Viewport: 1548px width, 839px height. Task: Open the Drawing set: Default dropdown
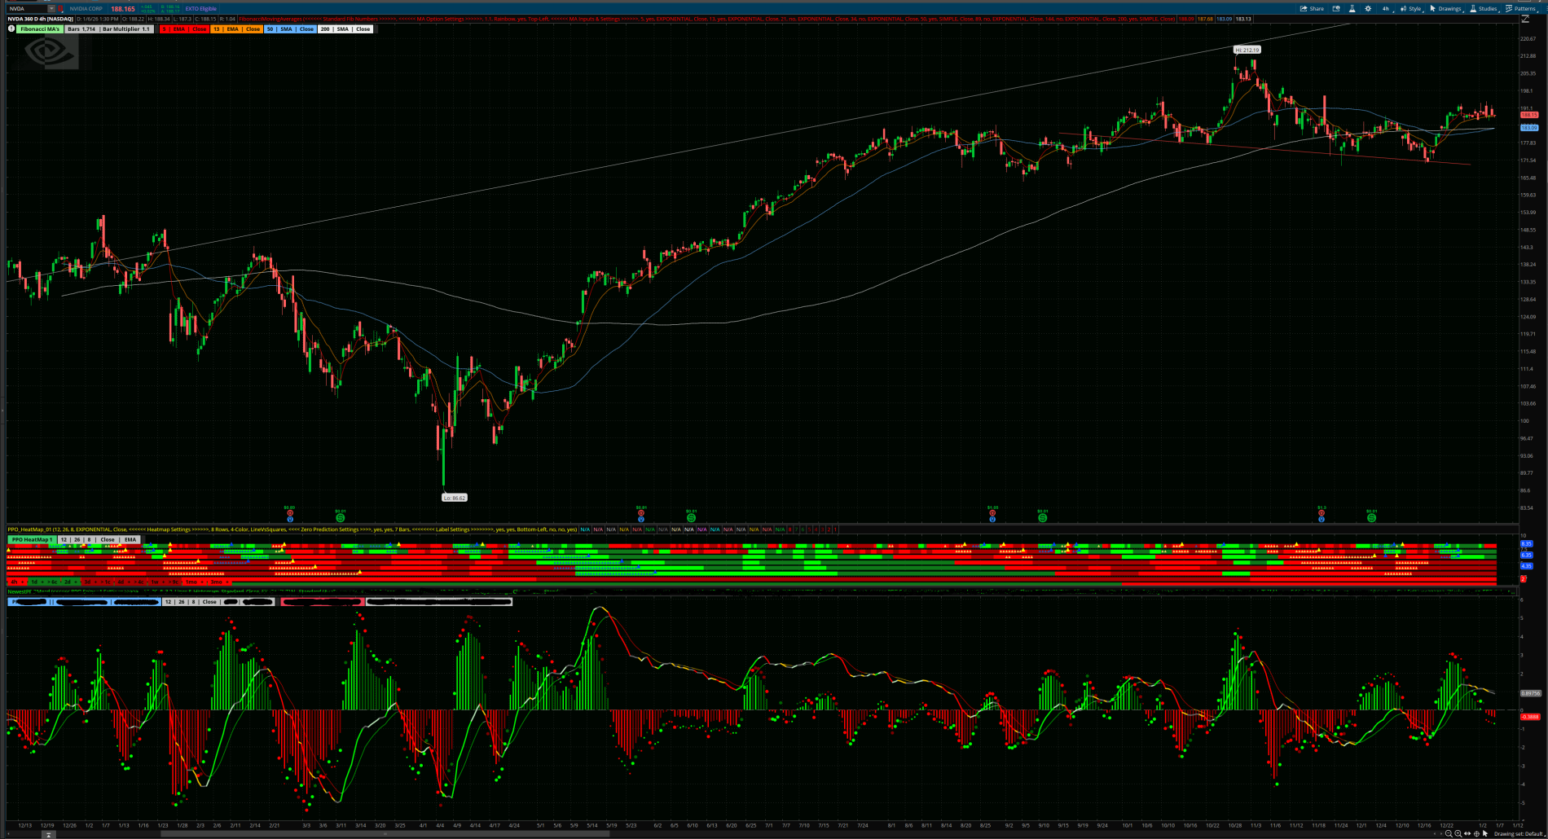(1519, 833)
